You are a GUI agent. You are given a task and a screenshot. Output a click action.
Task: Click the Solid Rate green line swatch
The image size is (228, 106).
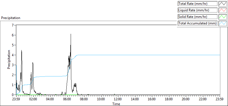tap(223, 17)
